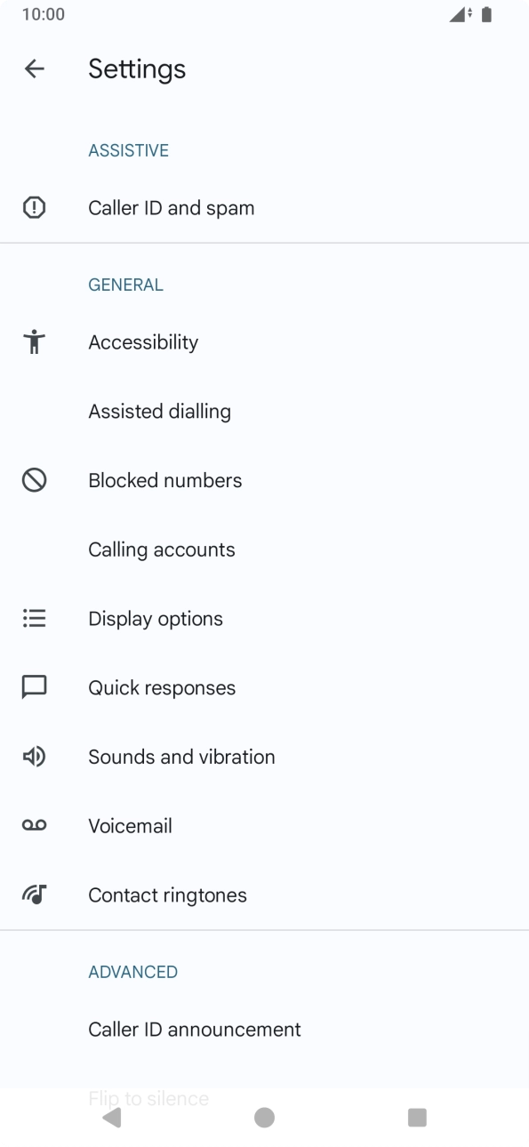Viewport: 529px width, 1147px height.
Task: Click the Sounds and vibration speaker icon
Action: pos(34,756)
